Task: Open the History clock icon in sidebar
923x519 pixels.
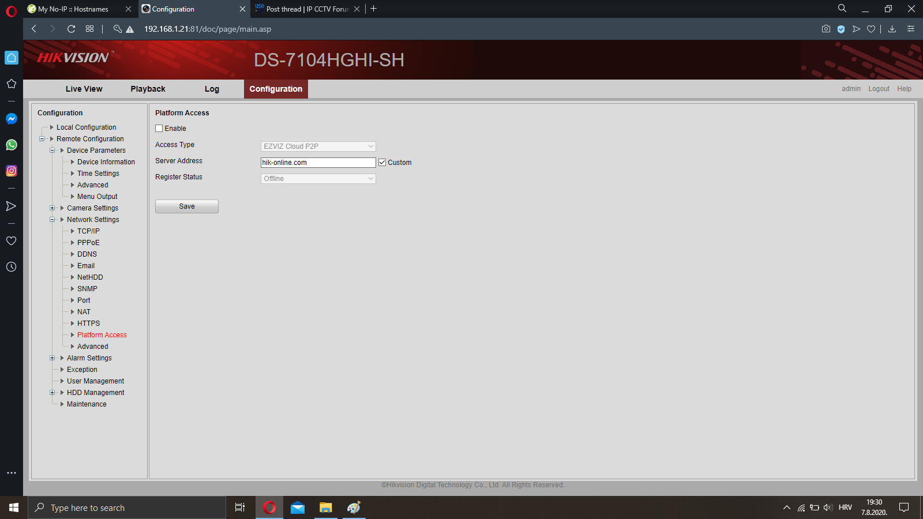Action: click(11, 267)
